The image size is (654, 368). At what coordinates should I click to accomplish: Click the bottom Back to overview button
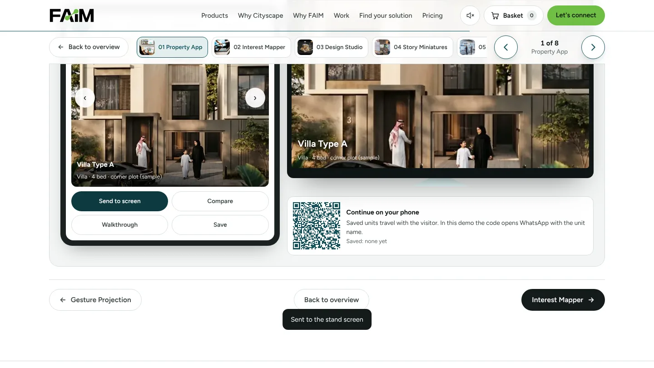click(x=332, y=300)
